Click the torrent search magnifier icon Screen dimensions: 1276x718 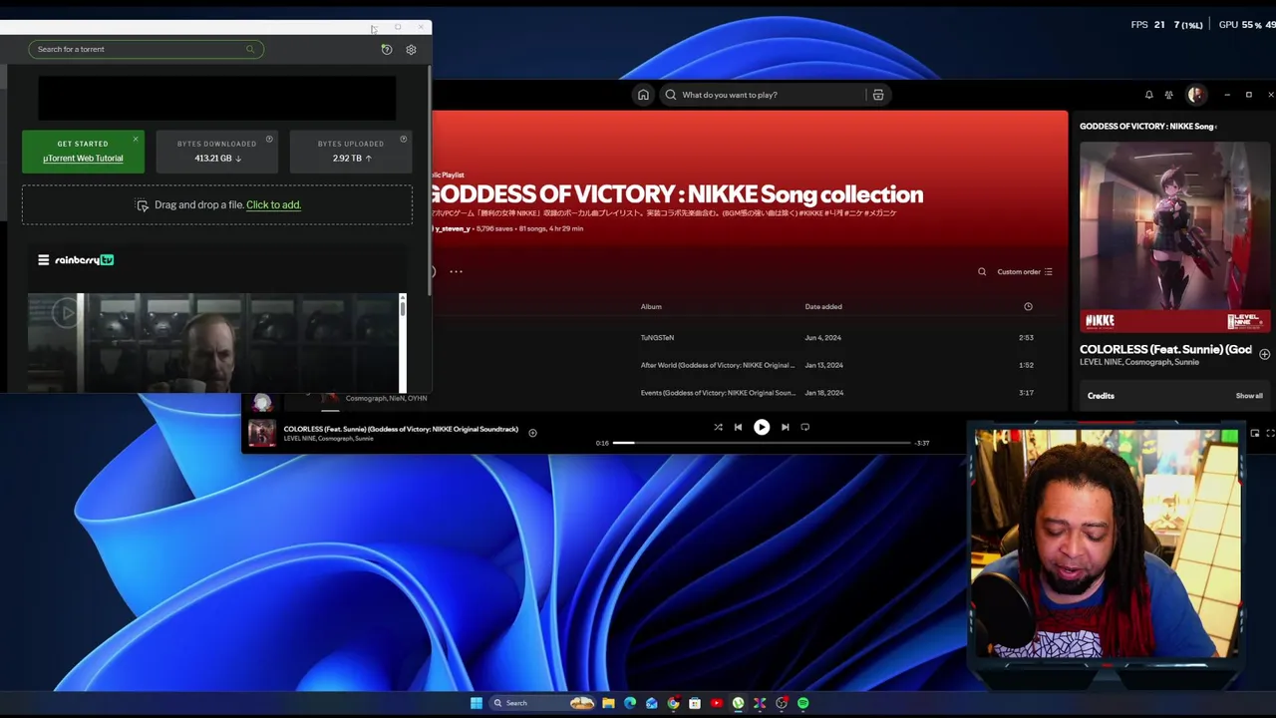pyautogui.click(x=250, y=49)
